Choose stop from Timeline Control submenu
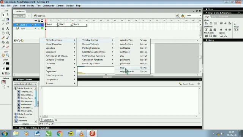The width and height of the screenshot is (243, 137). (133, 68)
